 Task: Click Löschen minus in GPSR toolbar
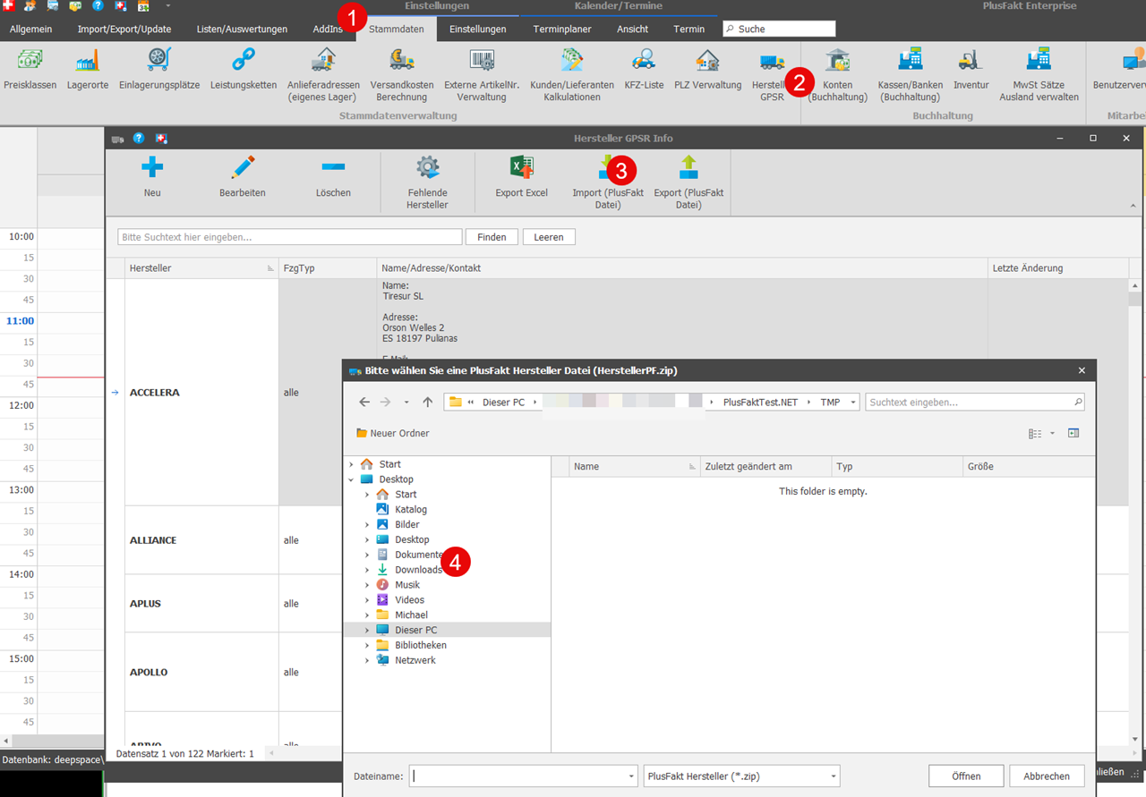[333, 176]
